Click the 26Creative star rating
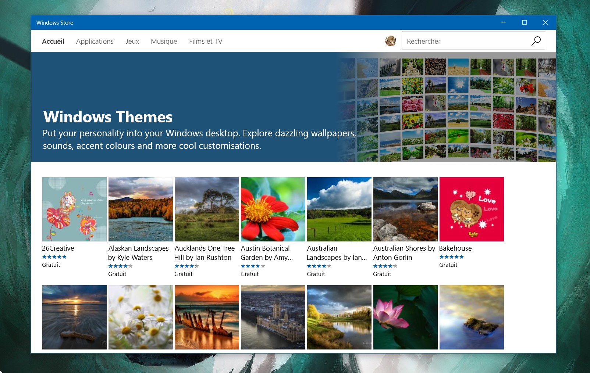This screenshot has width=590, height=373. (54, 257)
